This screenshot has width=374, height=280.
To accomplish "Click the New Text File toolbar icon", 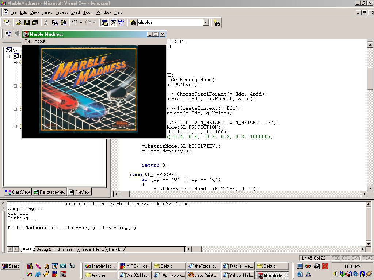I will (x=7, y=22).
